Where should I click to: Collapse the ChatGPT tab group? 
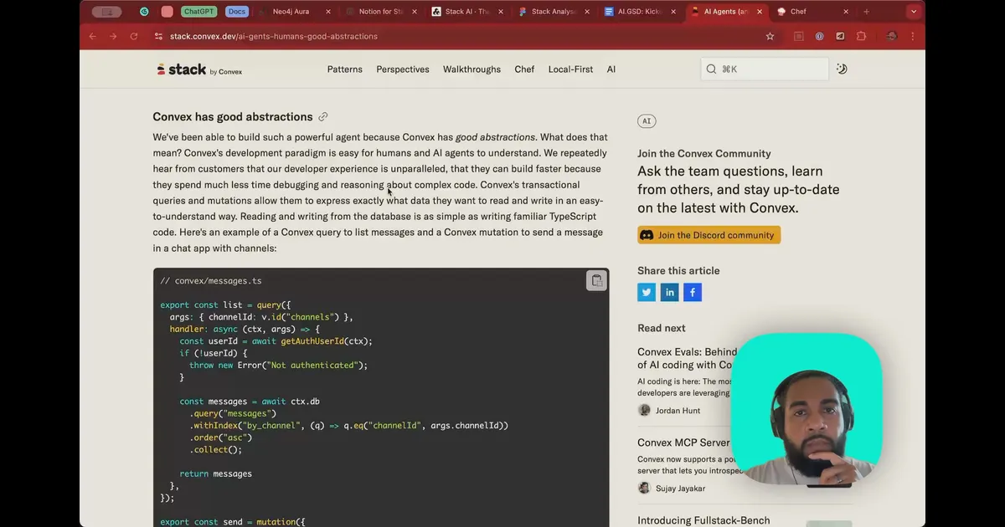(198, 12)
